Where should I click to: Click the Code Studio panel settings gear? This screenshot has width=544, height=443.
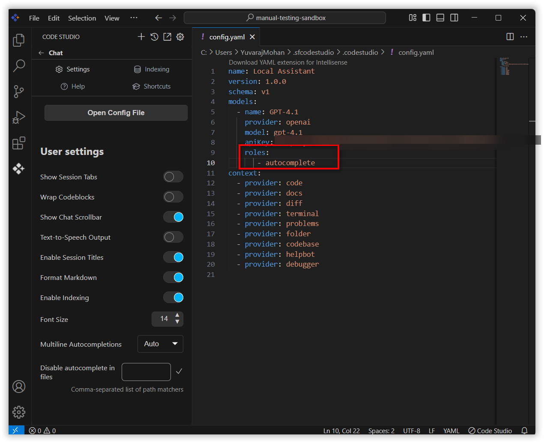[180, 37]
